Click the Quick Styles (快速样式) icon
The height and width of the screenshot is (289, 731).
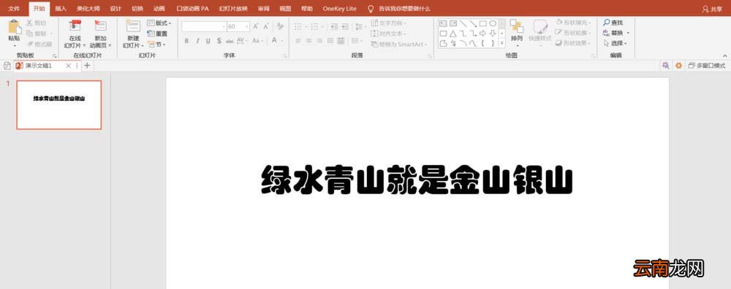540,26
